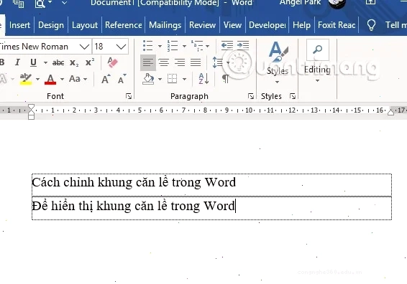Open Paragraph dialog launcher
This screenshot has width=407, height=284.
pos(251,97)
